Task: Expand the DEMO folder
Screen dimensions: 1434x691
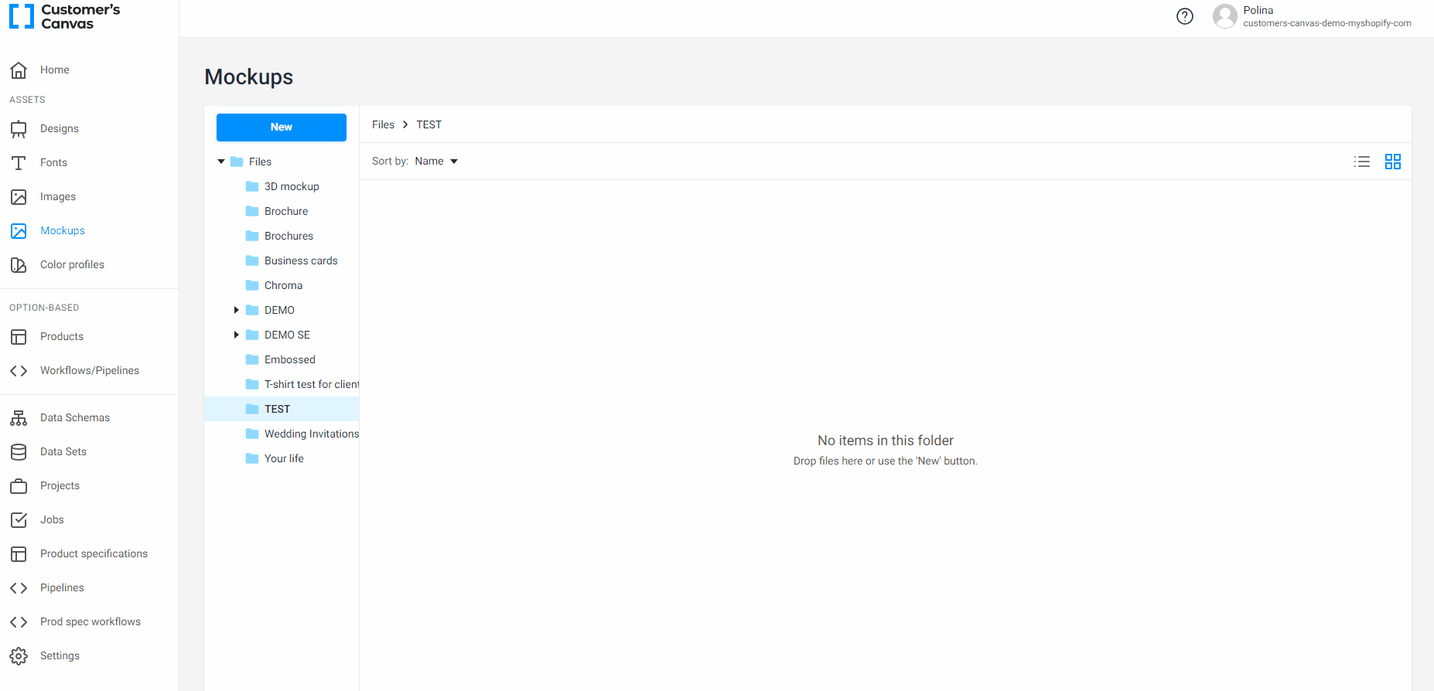Action: coord(236,310)
